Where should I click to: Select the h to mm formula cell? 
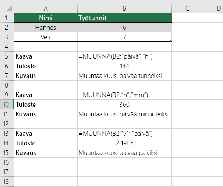click(124, 95)
